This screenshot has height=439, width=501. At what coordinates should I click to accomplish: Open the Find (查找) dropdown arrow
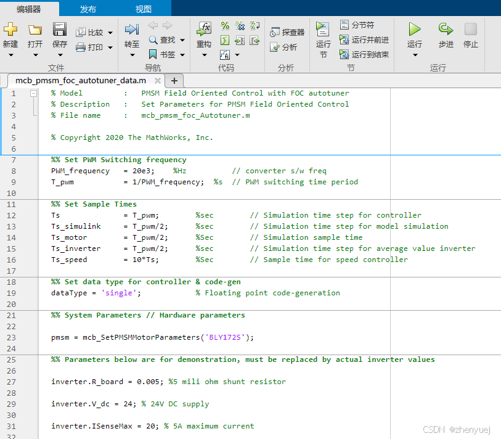[182, 40]
